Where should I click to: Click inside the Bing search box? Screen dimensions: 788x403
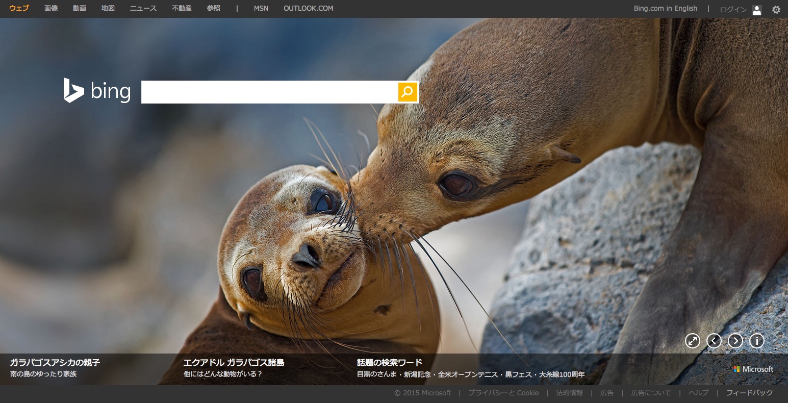269,92
